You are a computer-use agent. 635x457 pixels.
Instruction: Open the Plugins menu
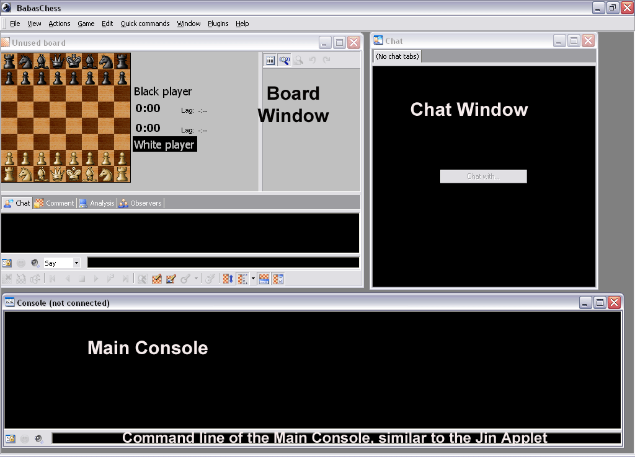218,24
